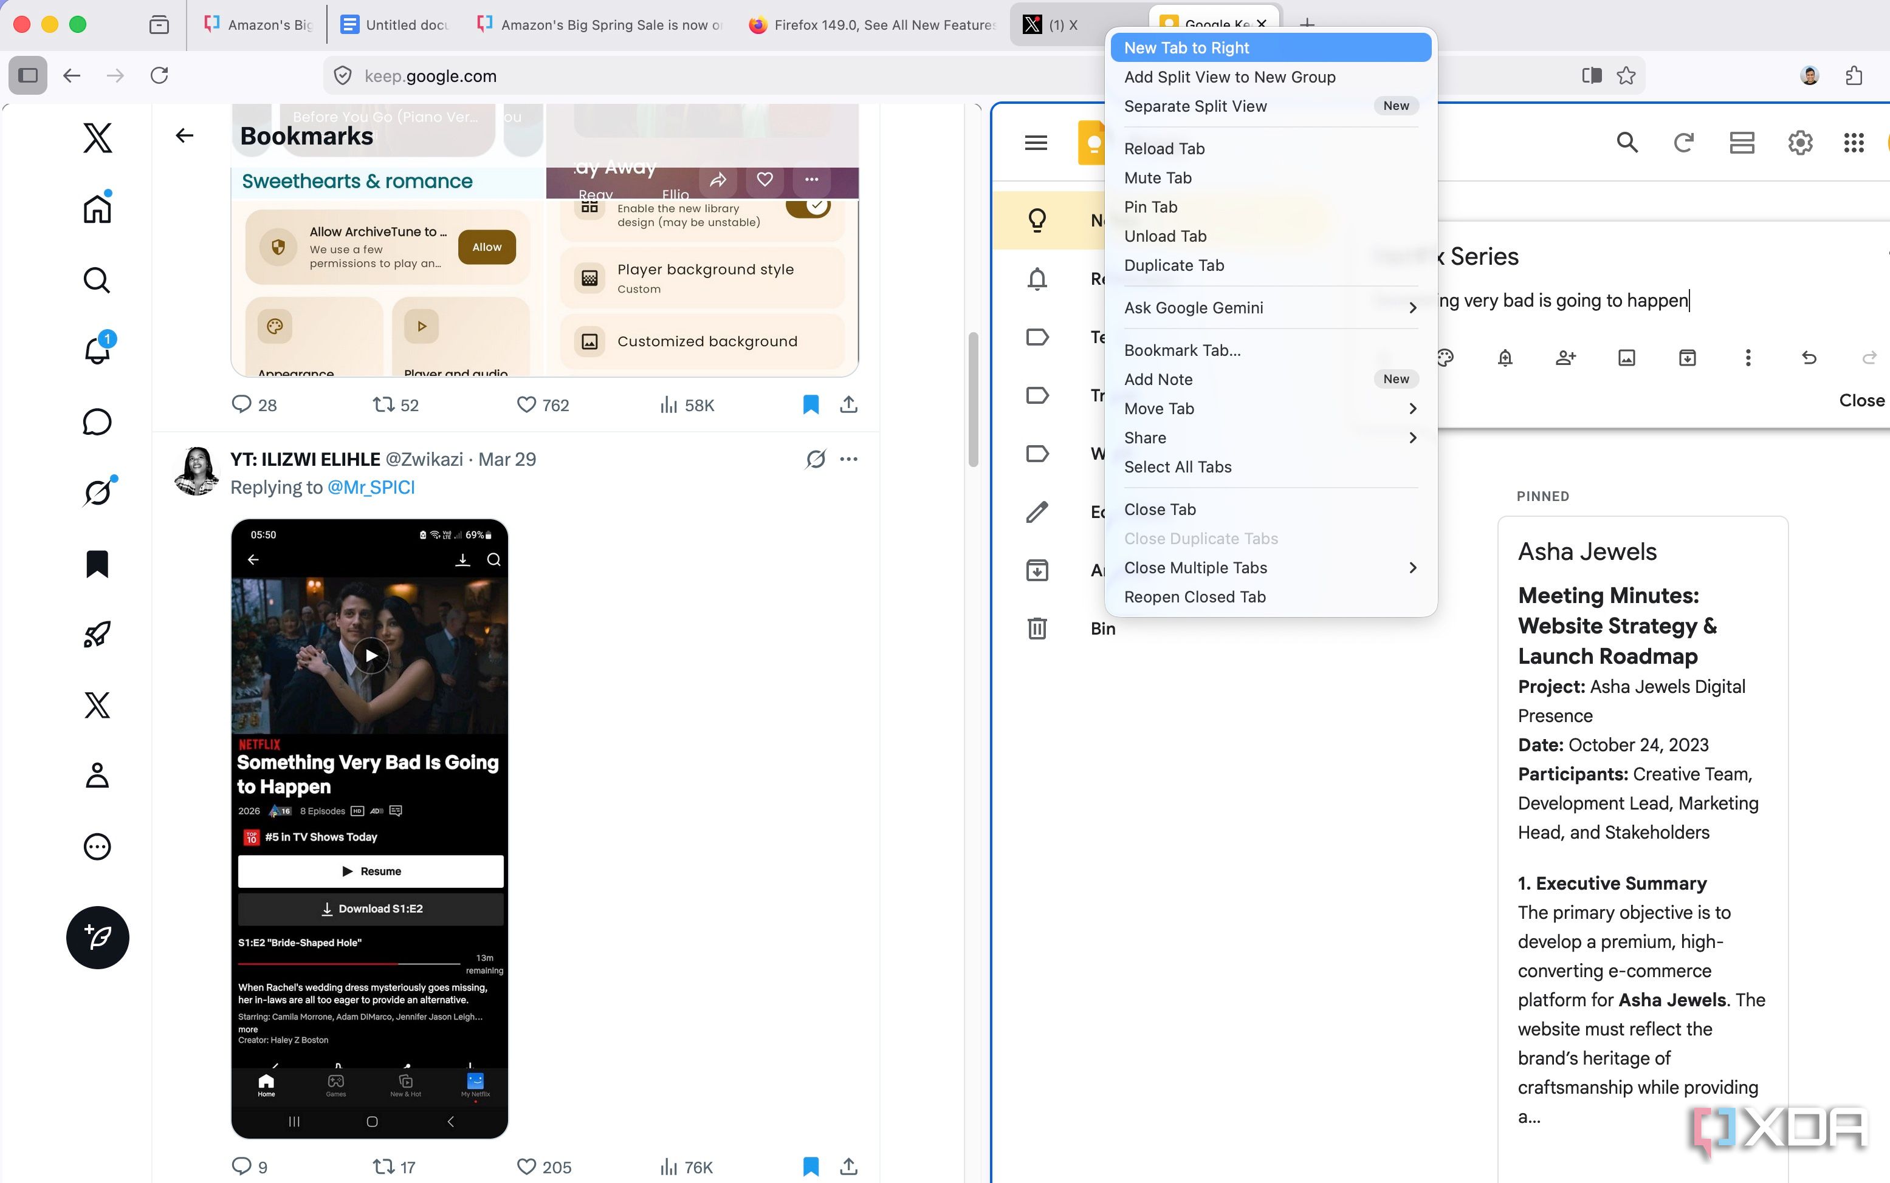Screen dimensions: 1890x1183
Task: Click Keep search magnifier icon
Action: coord(1627,142)
